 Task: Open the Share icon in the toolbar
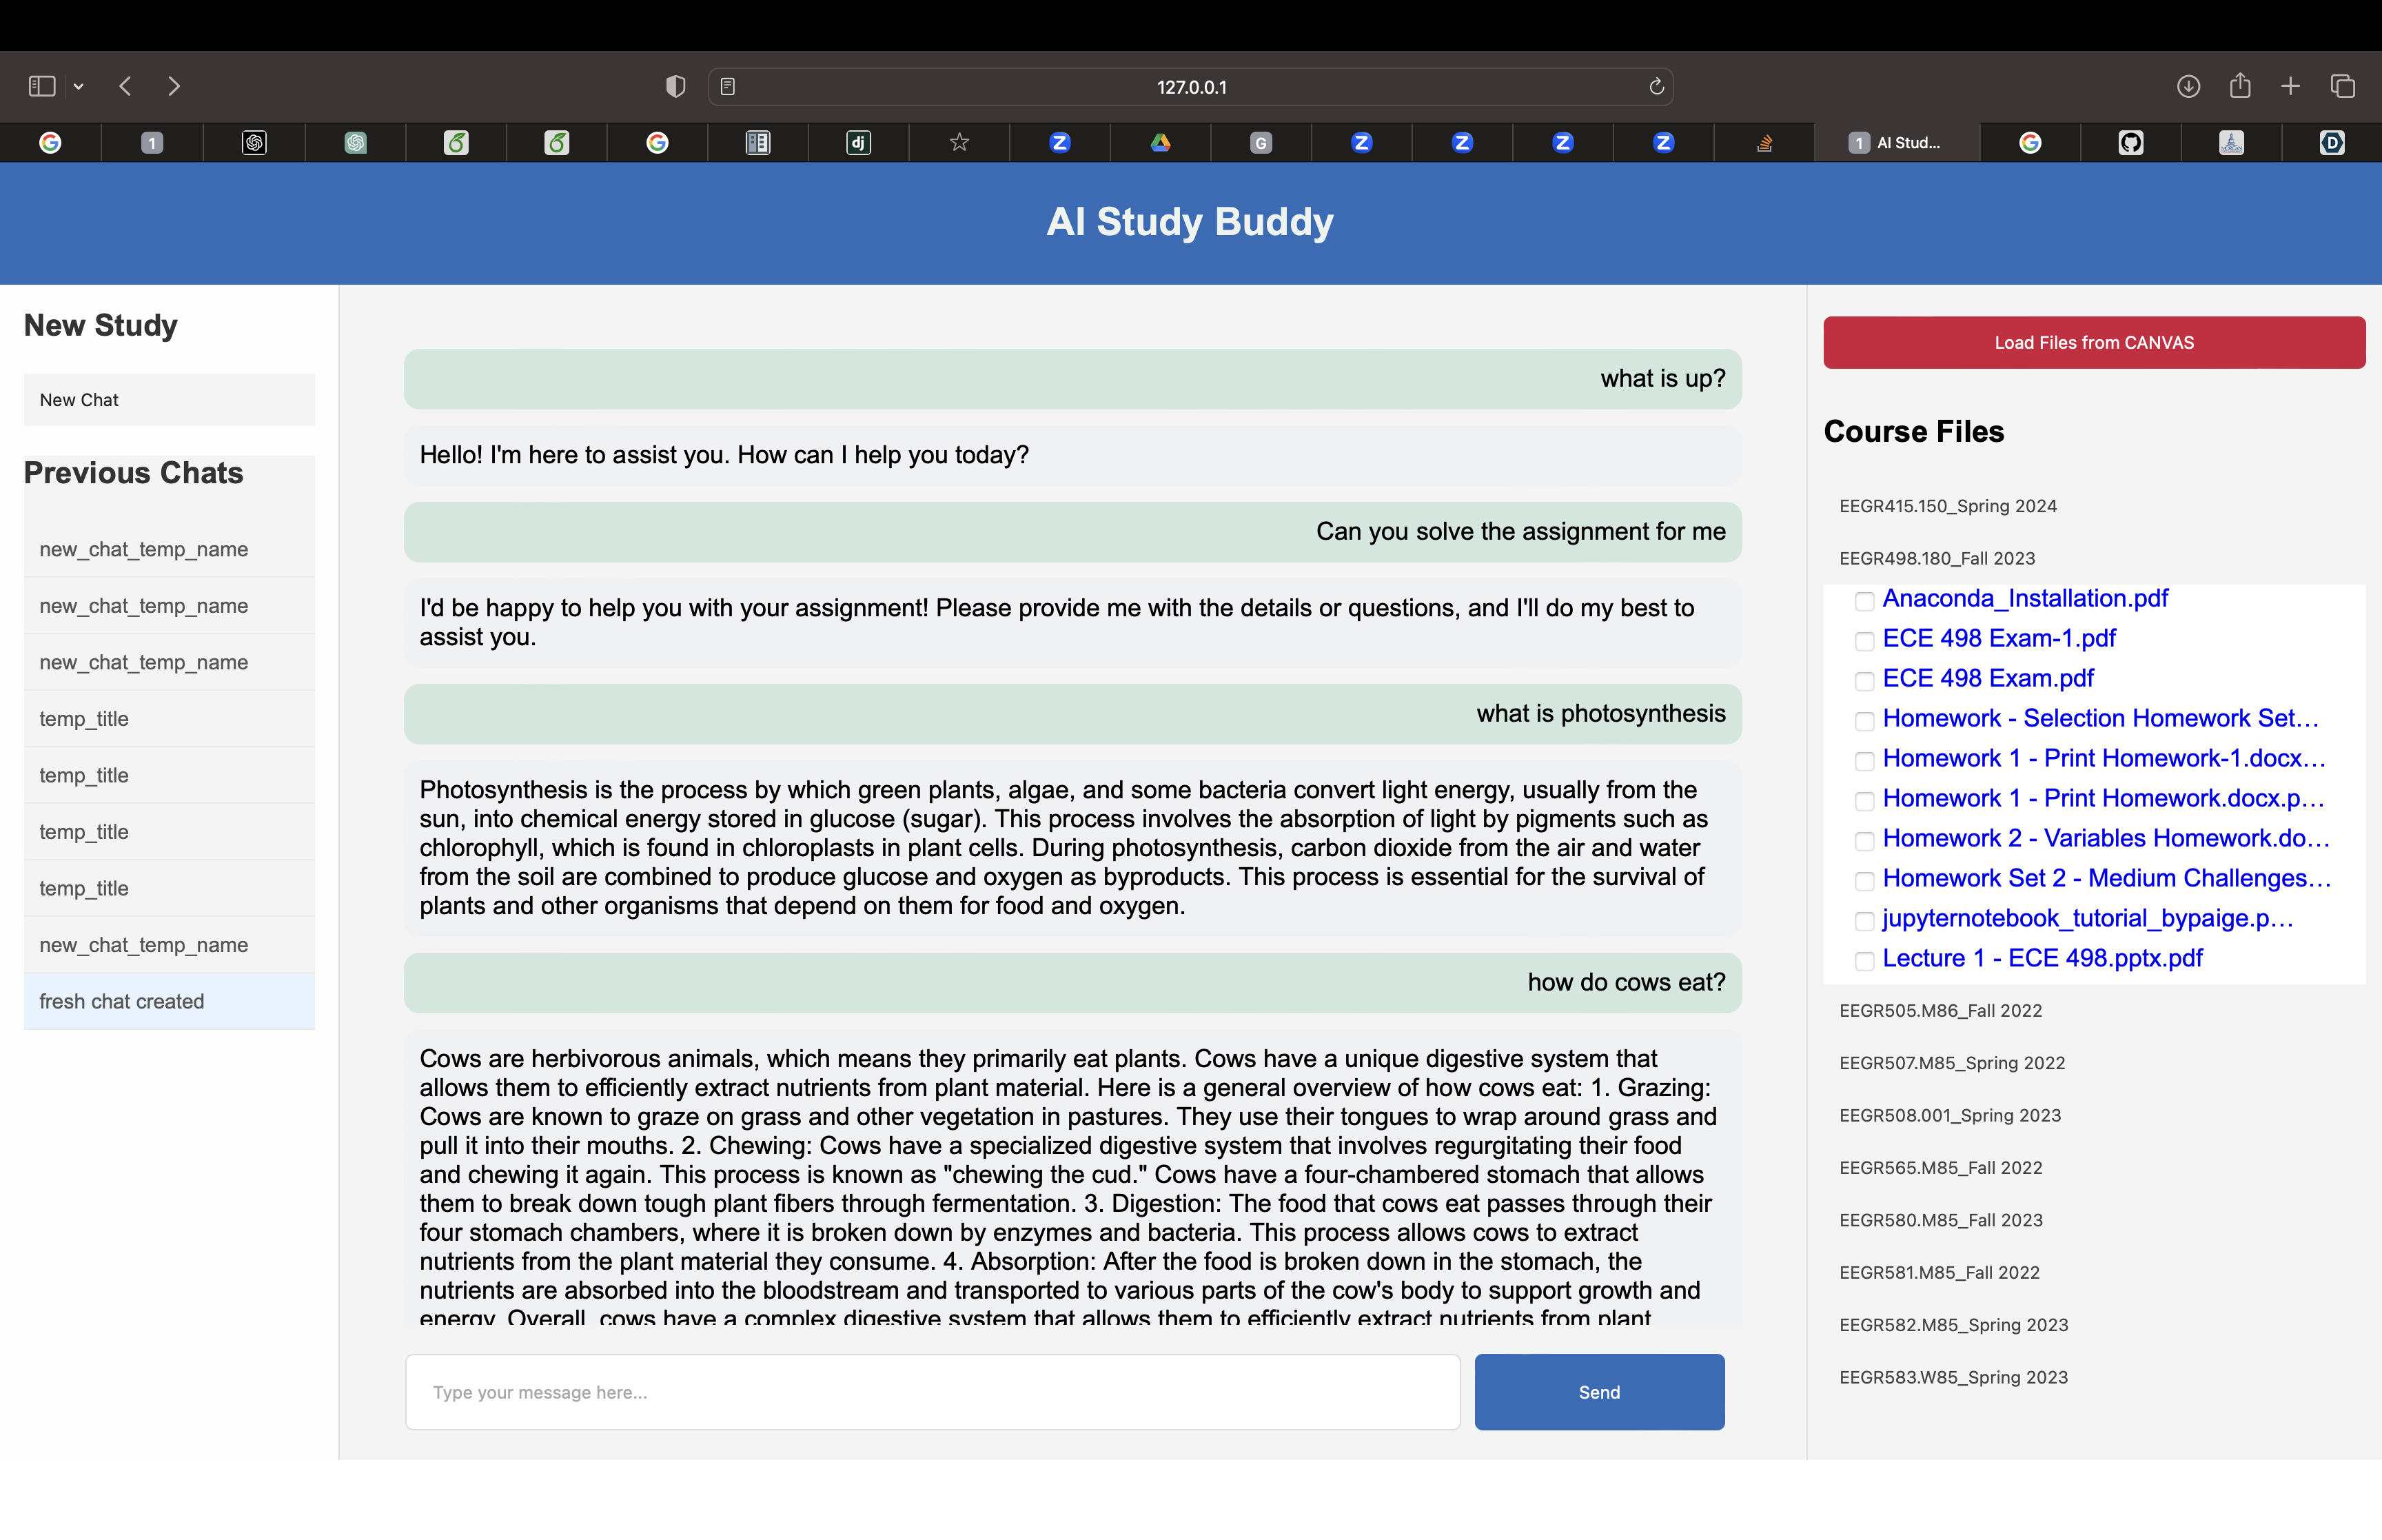tap(2239, 86)
